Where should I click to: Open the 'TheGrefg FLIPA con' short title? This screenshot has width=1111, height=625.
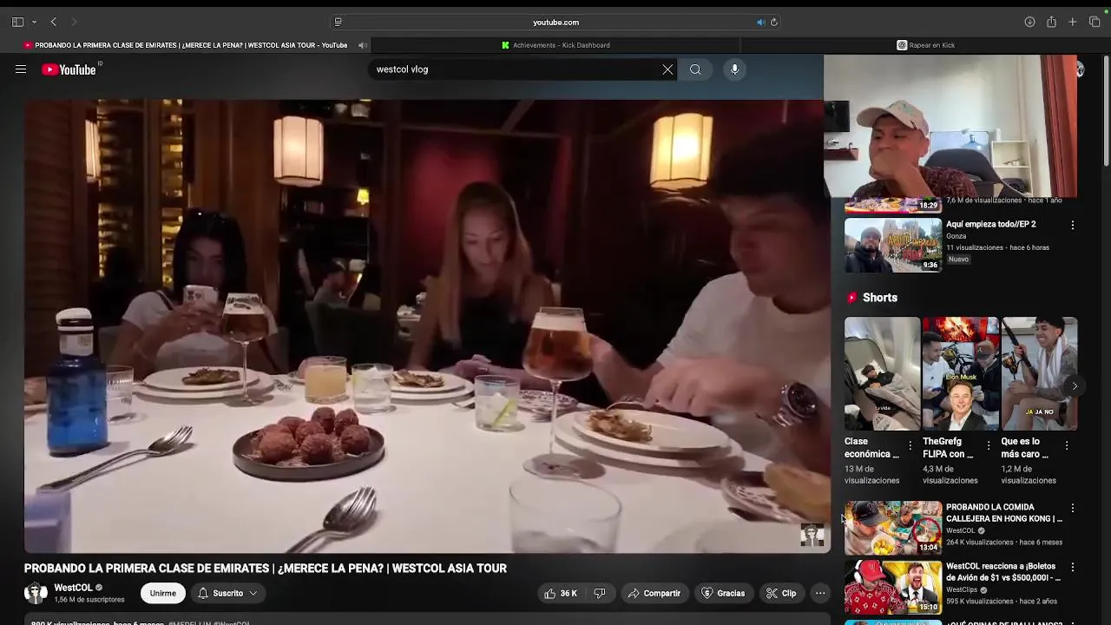948,447
